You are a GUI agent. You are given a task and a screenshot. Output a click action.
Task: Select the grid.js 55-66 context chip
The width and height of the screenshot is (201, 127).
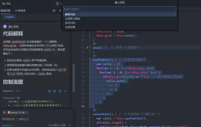[x=18, y=113]
